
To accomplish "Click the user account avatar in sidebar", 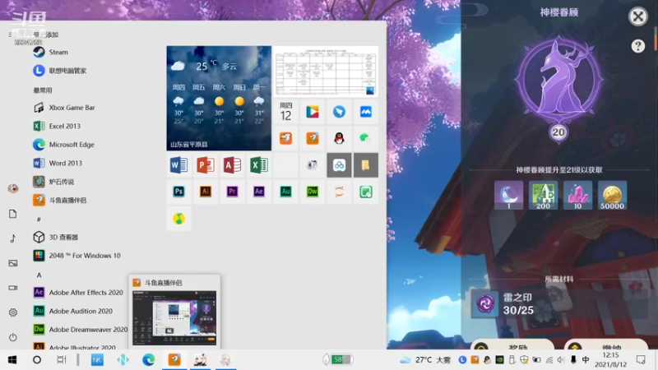I will coord(13,189).
